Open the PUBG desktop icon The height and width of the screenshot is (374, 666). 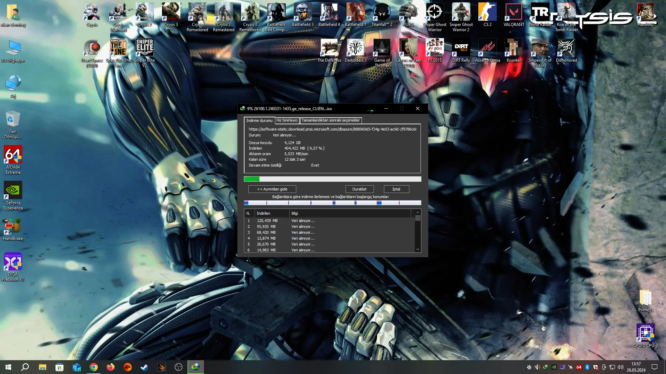tap(408, 15)
